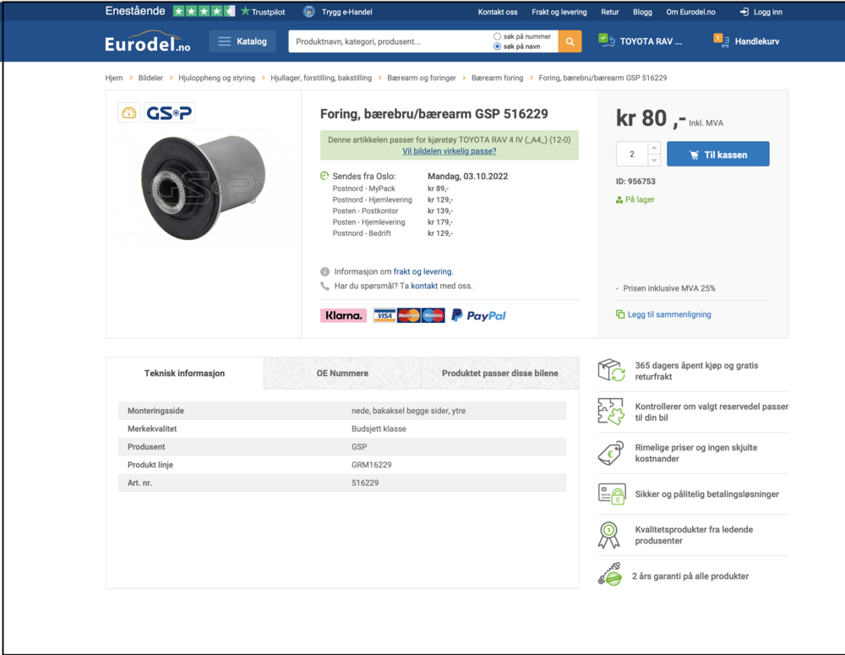This screenshot has width=845, height=655.
Task: Click the product search input field
Action: (389, 41)
